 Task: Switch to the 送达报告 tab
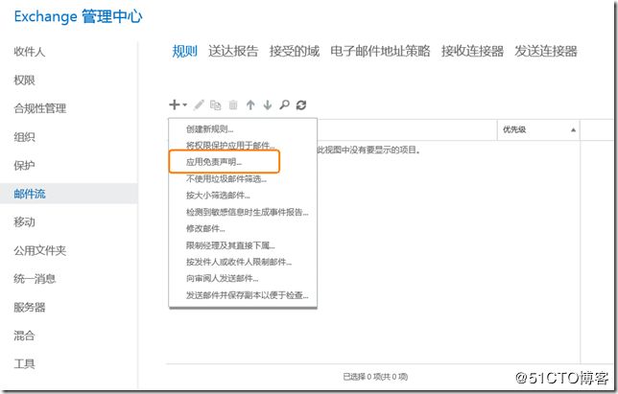coord(233,51)
